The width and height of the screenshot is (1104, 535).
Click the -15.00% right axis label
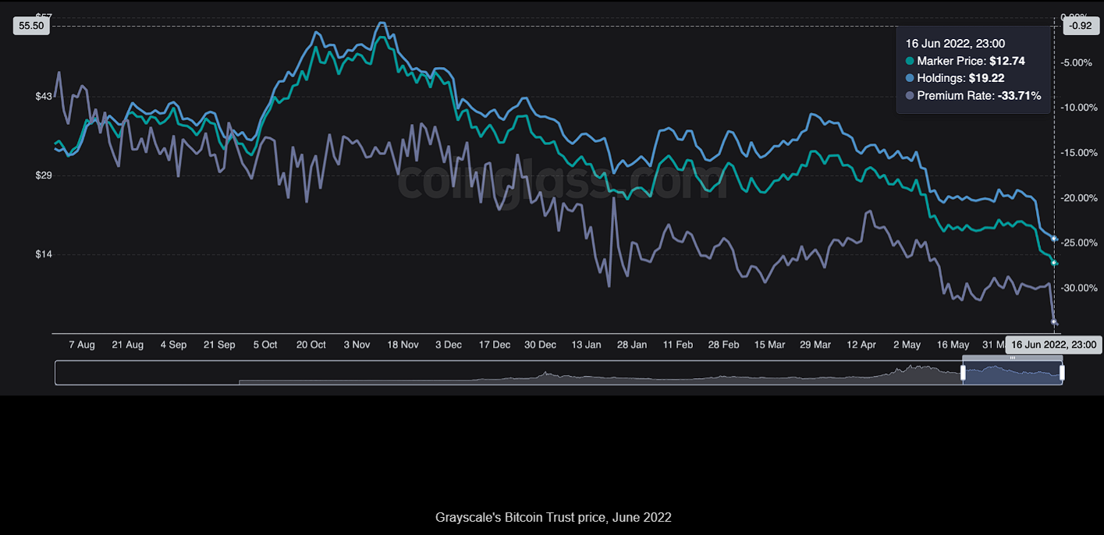click(1078, 153)
